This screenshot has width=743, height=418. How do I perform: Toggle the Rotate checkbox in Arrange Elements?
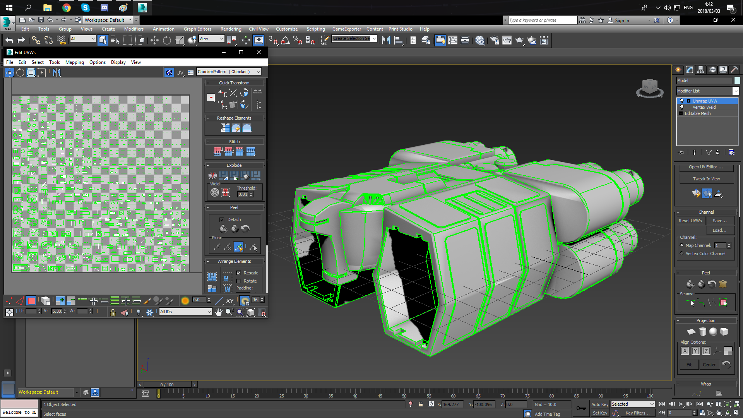click(x=238, y=281)
